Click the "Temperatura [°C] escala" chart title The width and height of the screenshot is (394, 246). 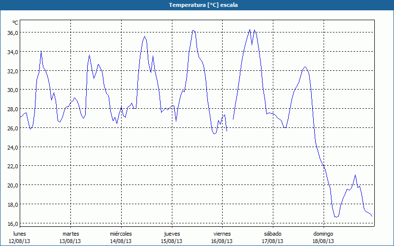pyautogui.click(x=197, y=5)
